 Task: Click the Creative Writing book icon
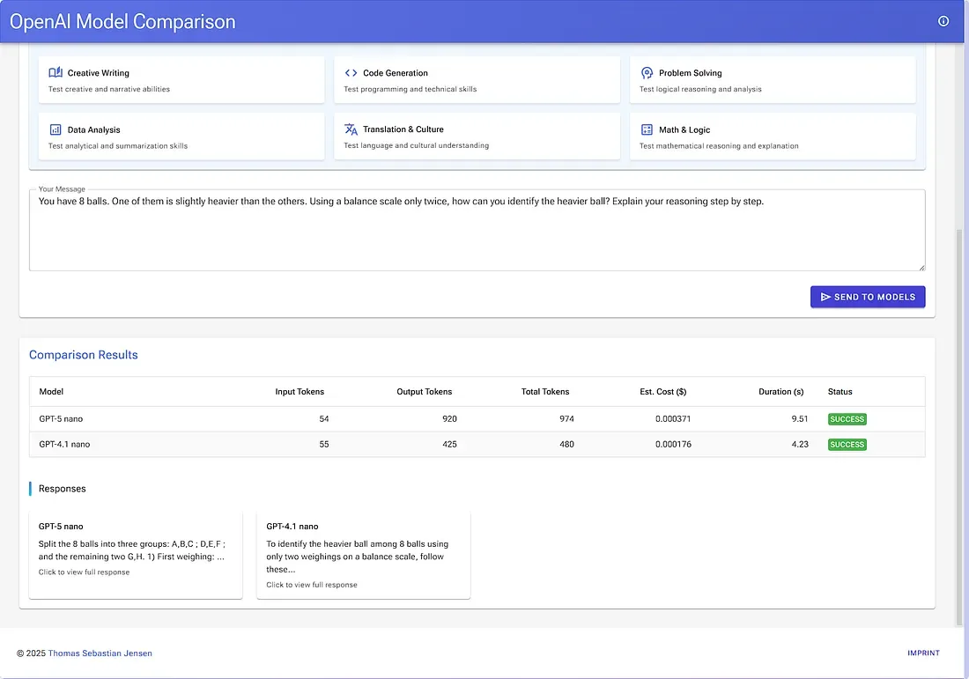click(x=55, y=73)
